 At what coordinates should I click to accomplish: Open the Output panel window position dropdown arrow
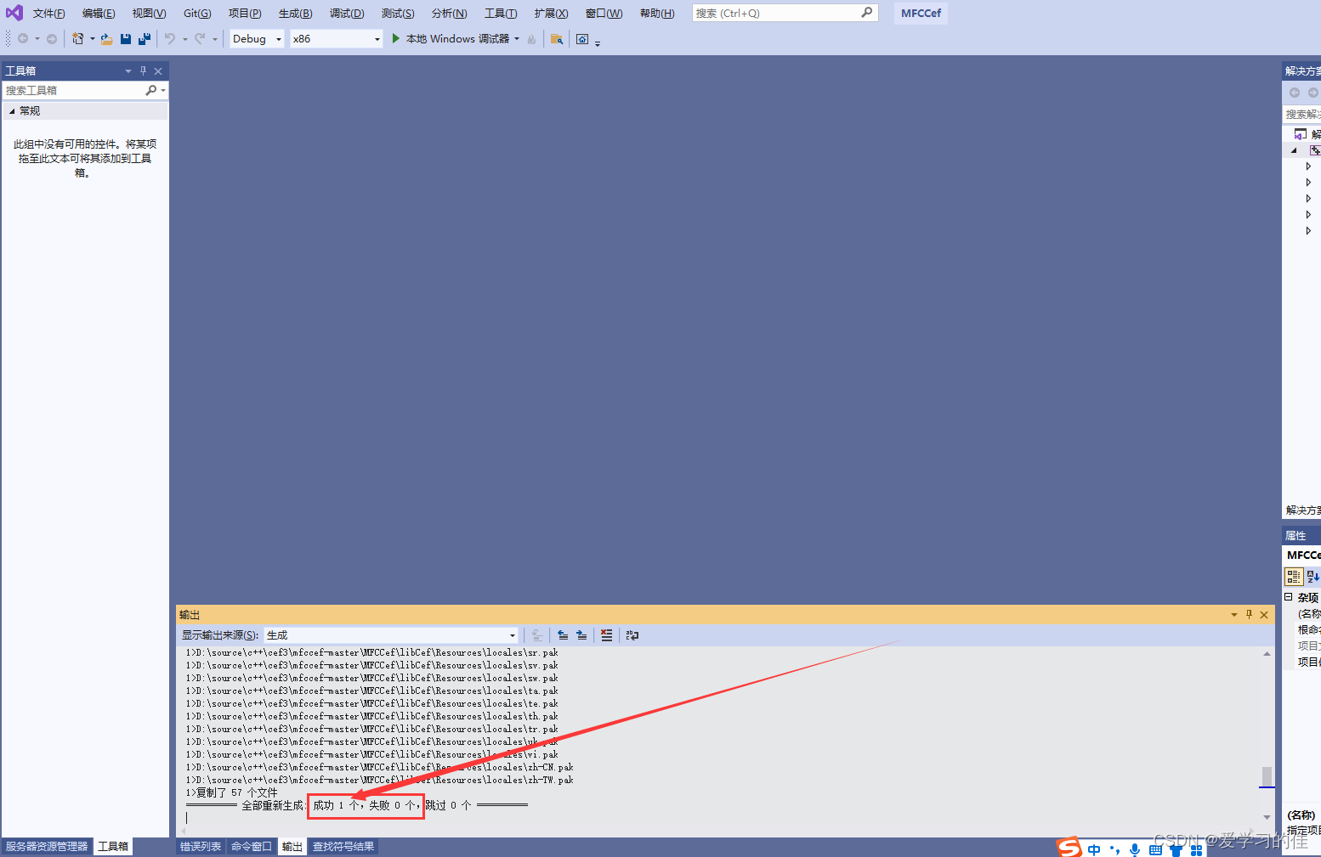pyautogui.click(x=1234, y=615)
